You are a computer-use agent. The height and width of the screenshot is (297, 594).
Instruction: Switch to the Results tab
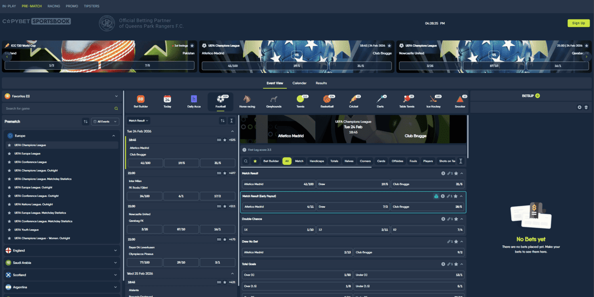(x=321, y=83)
